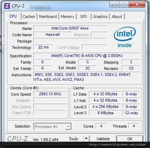Image resolution: width=150 pixels, height=148 pixels.
Task: Click the Model value C
Action: pos(87,62)
